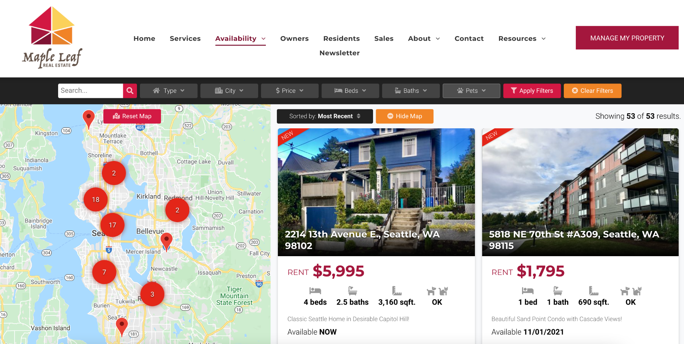The image size is (684, 344).
Task: Click the cluster marker 2 near Redmond
Action: point(177,210)
